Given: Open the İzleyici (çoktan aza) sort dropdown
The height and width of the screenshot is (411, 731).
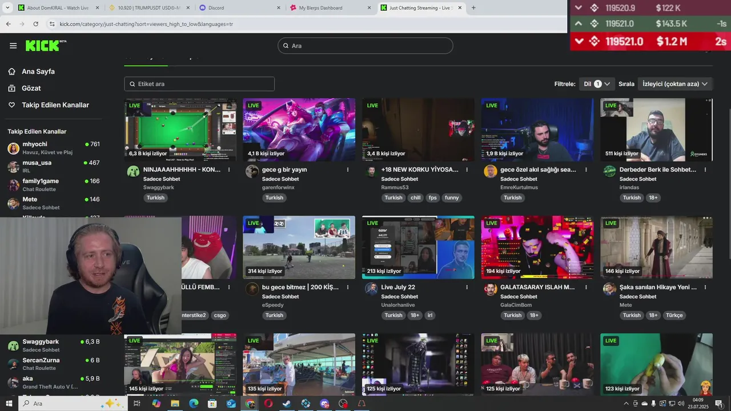Looking at the screenshot, I should coord(675,84).
